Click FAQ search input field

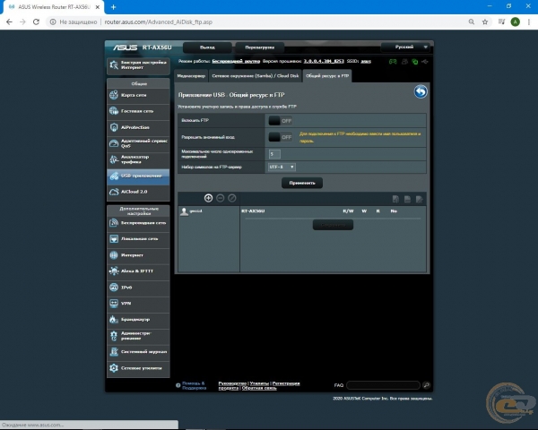[x=383, y=385]
